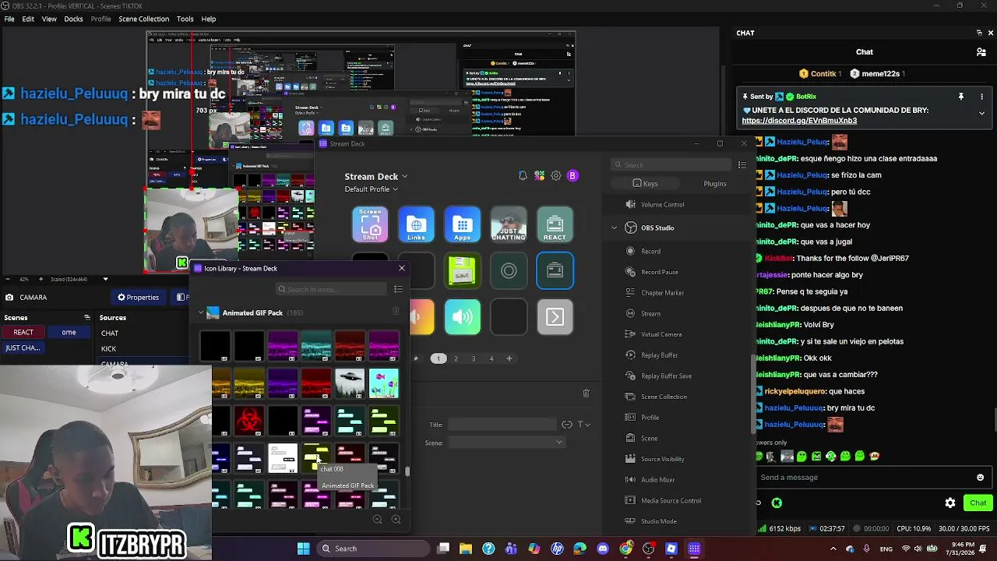Open Google Chrome from the taskbar
997x561 pixels.
[626, 549]
